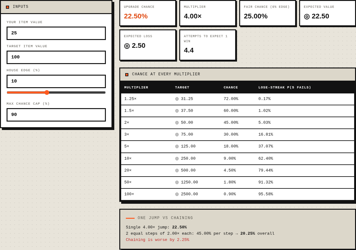The width and height of the screenshot is (356, 250).
Task: Click the 25.00% fair chance value
Action: tap(256, 16)
